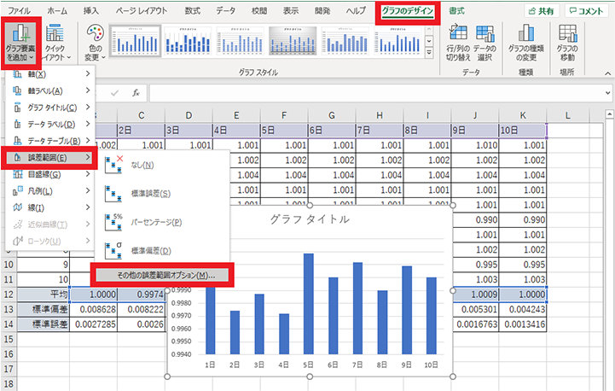Switch to the 校閲 tab
615x391 pixels.
[x=258, y=11]
